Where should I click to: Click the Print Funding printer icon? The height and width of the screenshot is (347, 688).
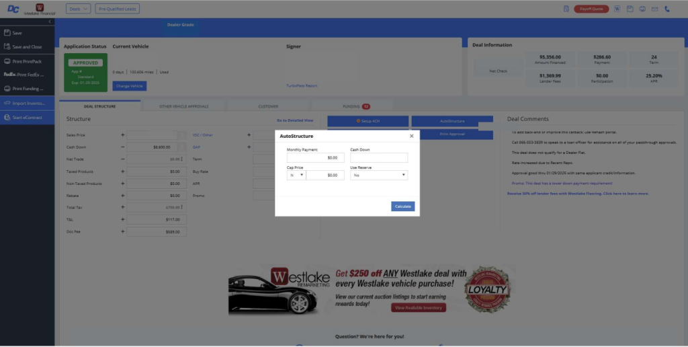7,89
